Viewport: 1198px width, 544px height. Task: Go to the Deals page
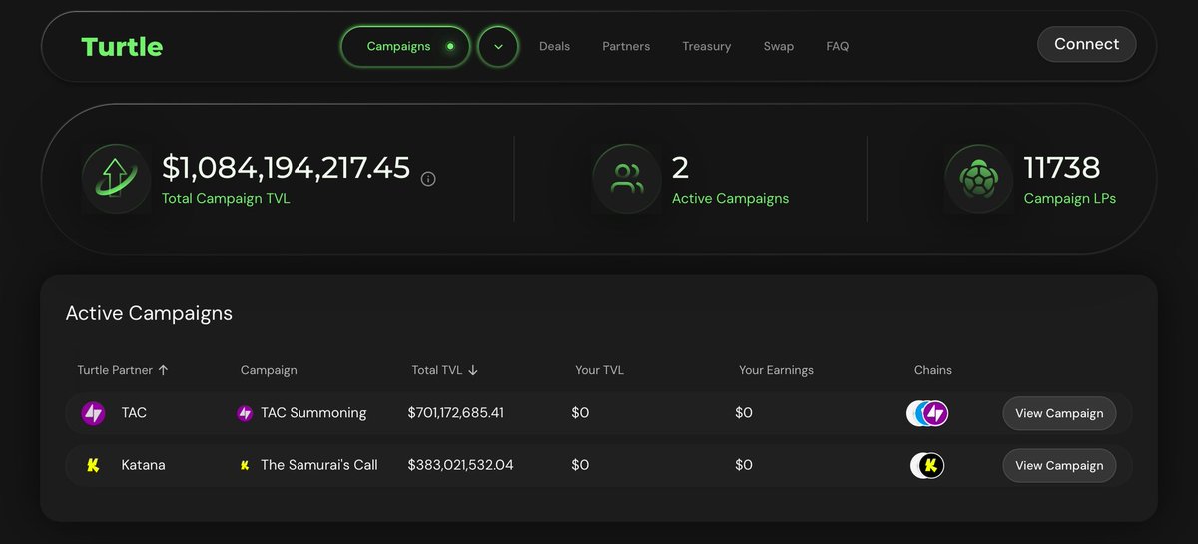tap(554, 46)
